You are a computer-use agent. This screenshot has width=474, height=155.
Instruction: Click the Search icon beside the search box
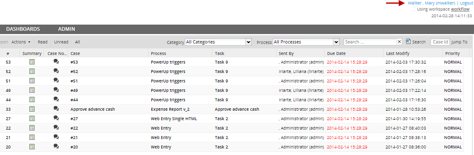(x=408, y=41)
